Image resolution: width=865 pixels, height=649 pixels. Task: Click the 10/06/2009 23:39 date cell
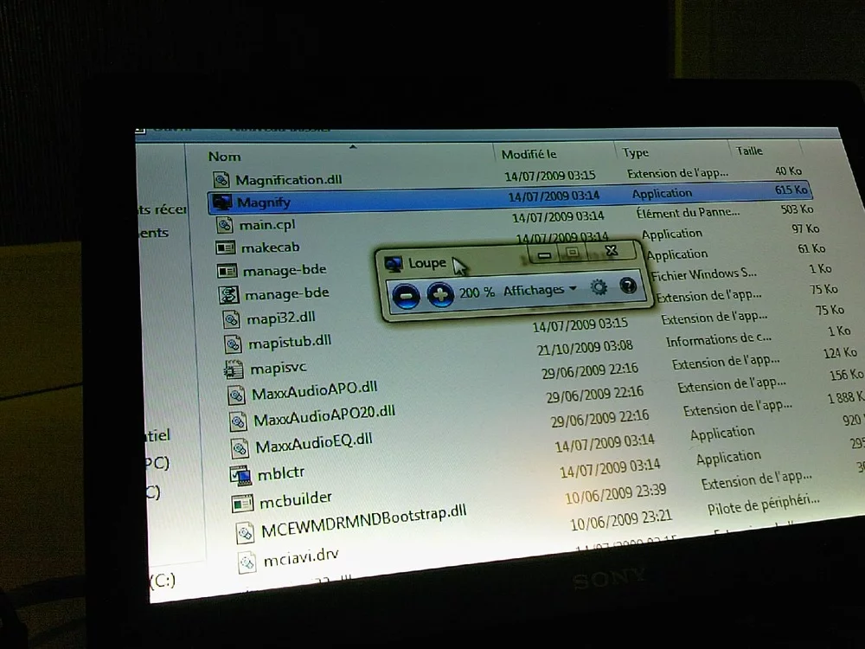[616, 494]
